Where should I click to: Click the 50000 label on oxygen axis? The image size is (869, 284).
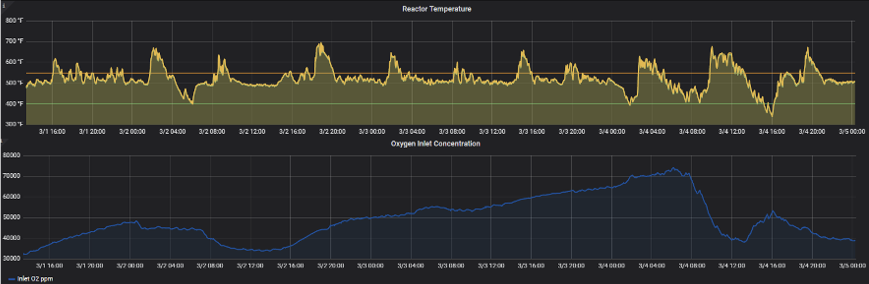click(12, 217)
